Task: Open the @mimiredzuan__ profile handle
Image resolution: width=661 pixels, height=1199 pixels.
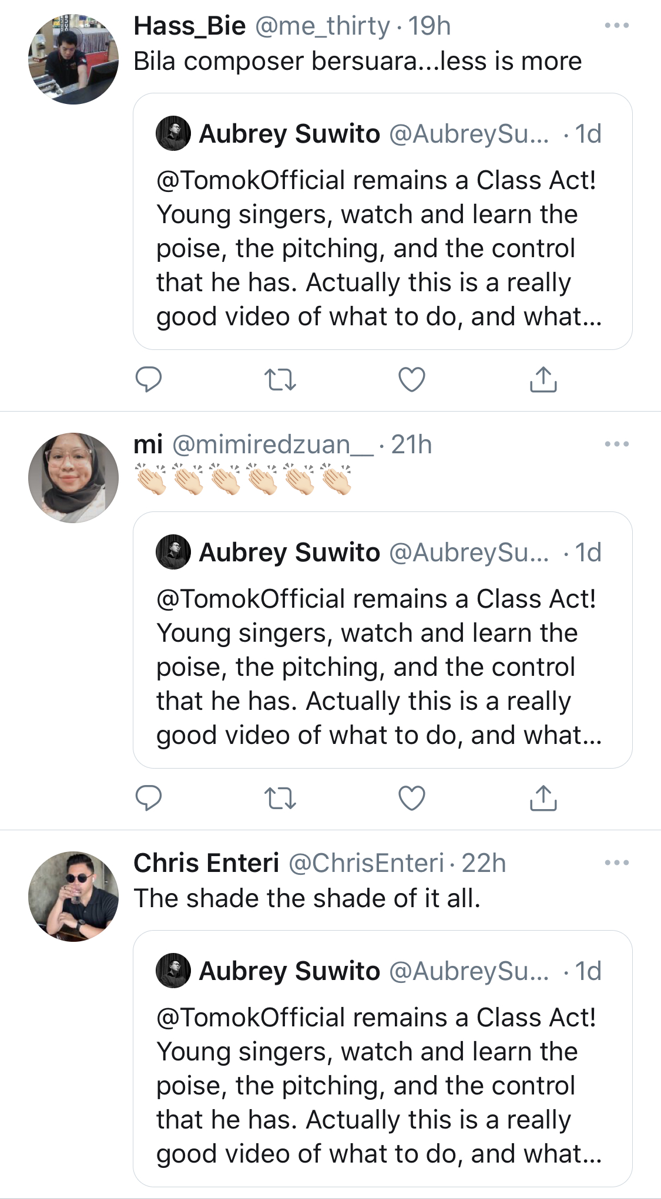Action: click(273, 445)
